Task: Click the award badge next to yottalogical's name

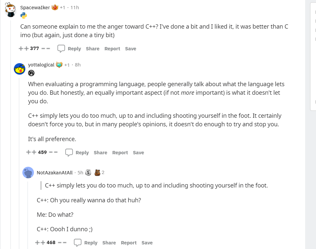Action: [60, 64]
